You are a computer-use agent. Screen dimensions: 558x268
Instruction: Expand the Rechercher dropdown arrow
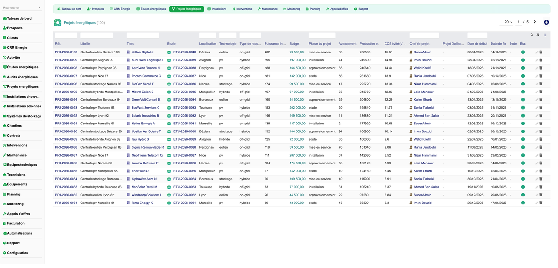[40, 8]
